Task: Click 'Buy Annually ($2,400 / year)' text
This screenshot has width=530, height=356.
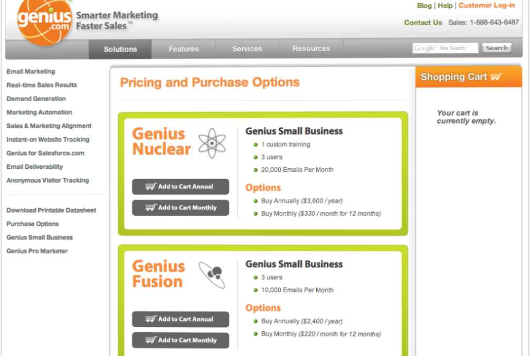Action: (x=301, y=321)
